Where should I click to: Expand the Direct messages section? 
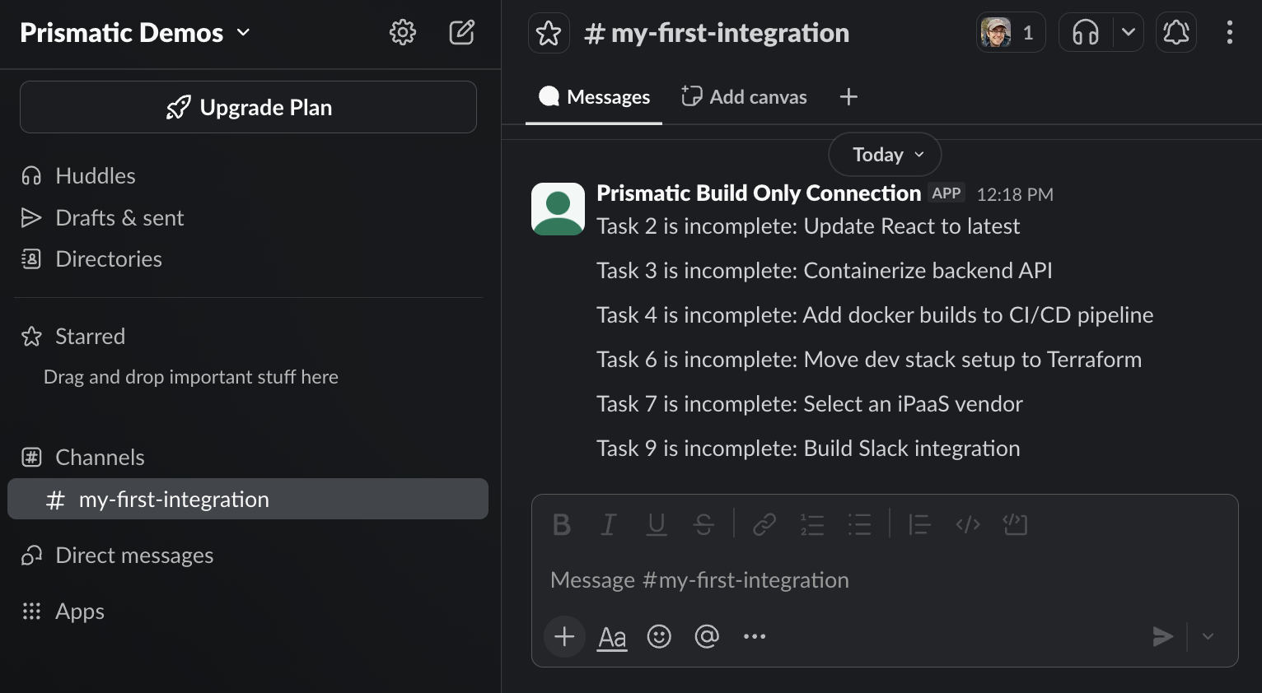tap(134, 556)
